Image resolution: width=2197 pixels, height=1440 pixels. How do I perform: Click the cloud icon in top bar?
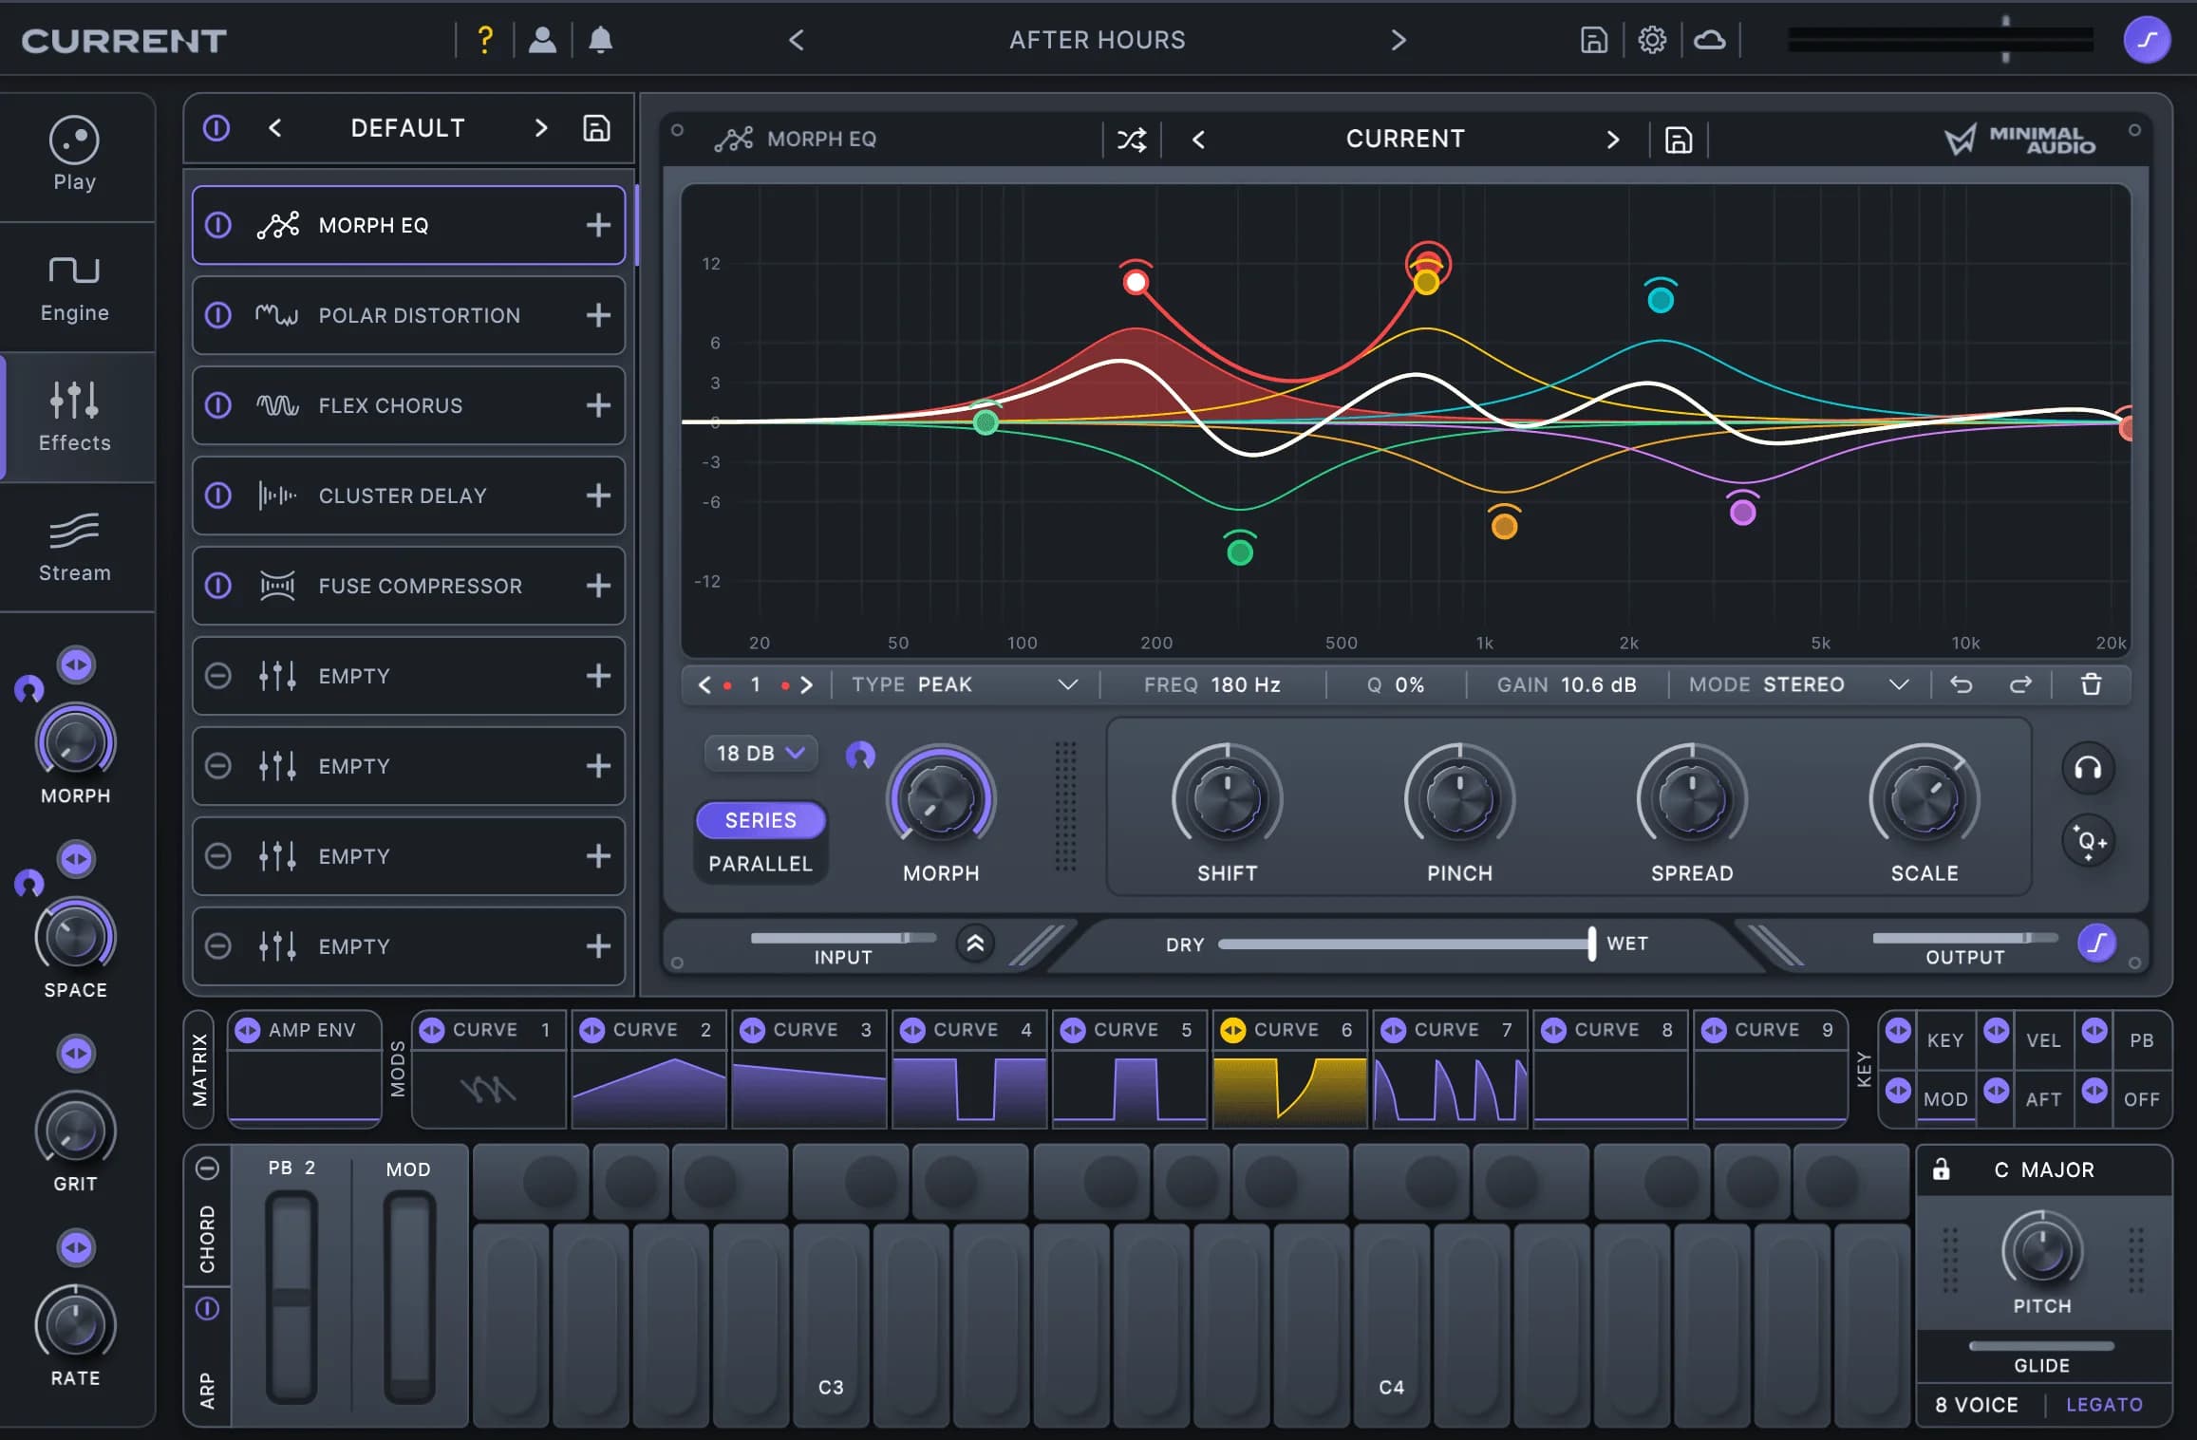1710,40
